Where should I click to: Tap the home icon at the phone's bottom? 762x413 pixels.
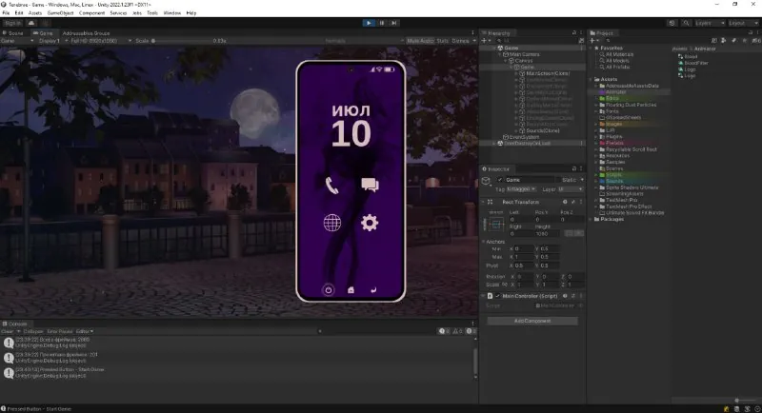point(351,290)
